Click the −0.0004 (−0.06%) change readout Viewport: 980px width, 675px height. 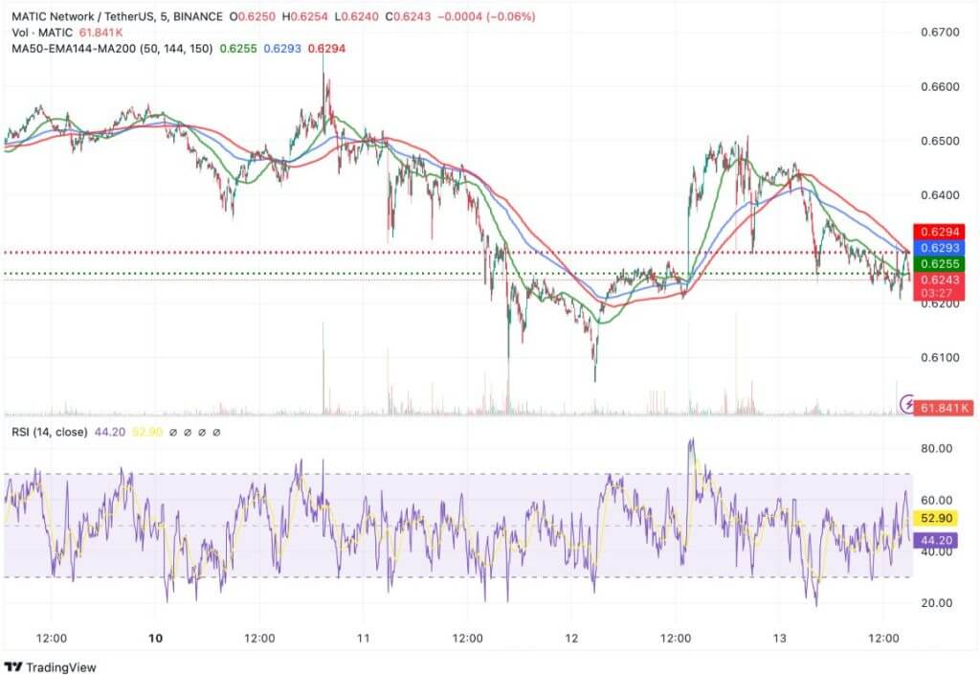coord(486,17)
